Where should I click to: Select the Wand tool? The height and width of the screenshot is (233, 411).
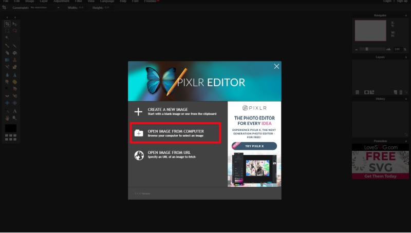coord(7,37)
